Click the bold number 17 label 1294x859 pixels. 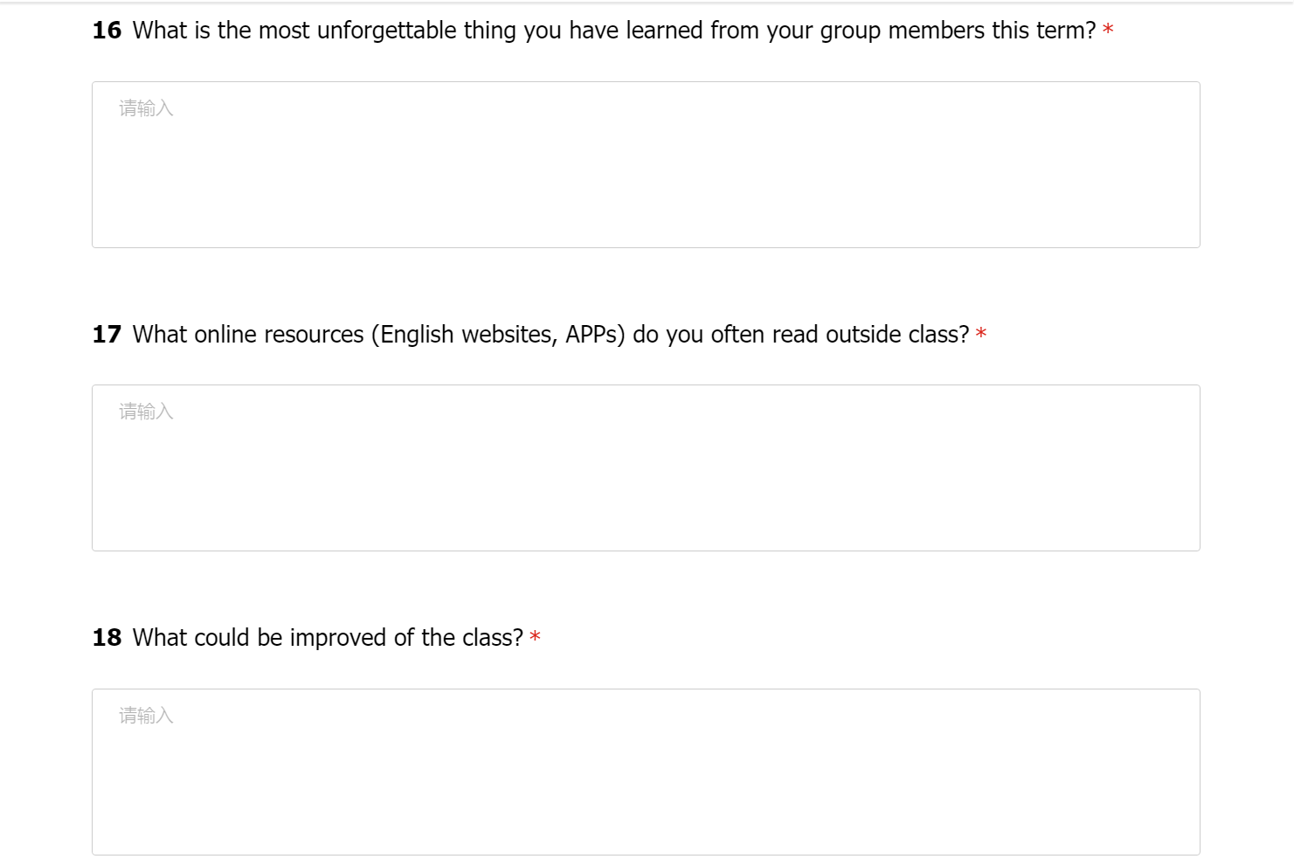[107, 335]
